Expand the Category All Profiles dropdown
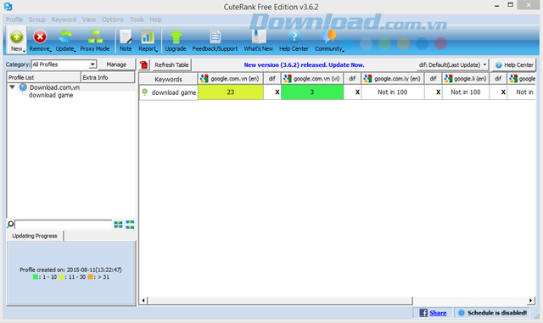Viewport: 543px width, 323px height. 92,64
